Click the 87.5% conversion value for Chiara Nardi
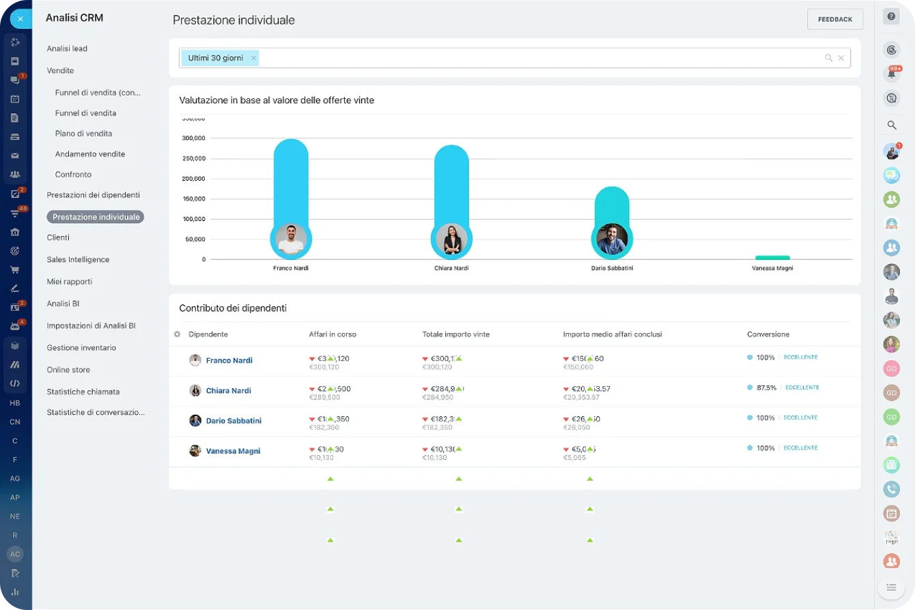The width and height of the screenshot is (915, 610). [766, 388]
